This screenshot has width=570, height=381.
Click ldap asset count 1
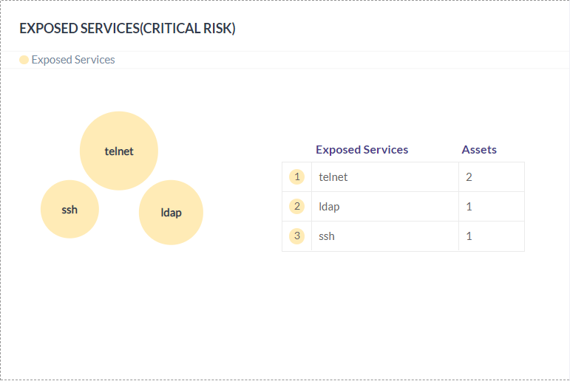[469, 206]
